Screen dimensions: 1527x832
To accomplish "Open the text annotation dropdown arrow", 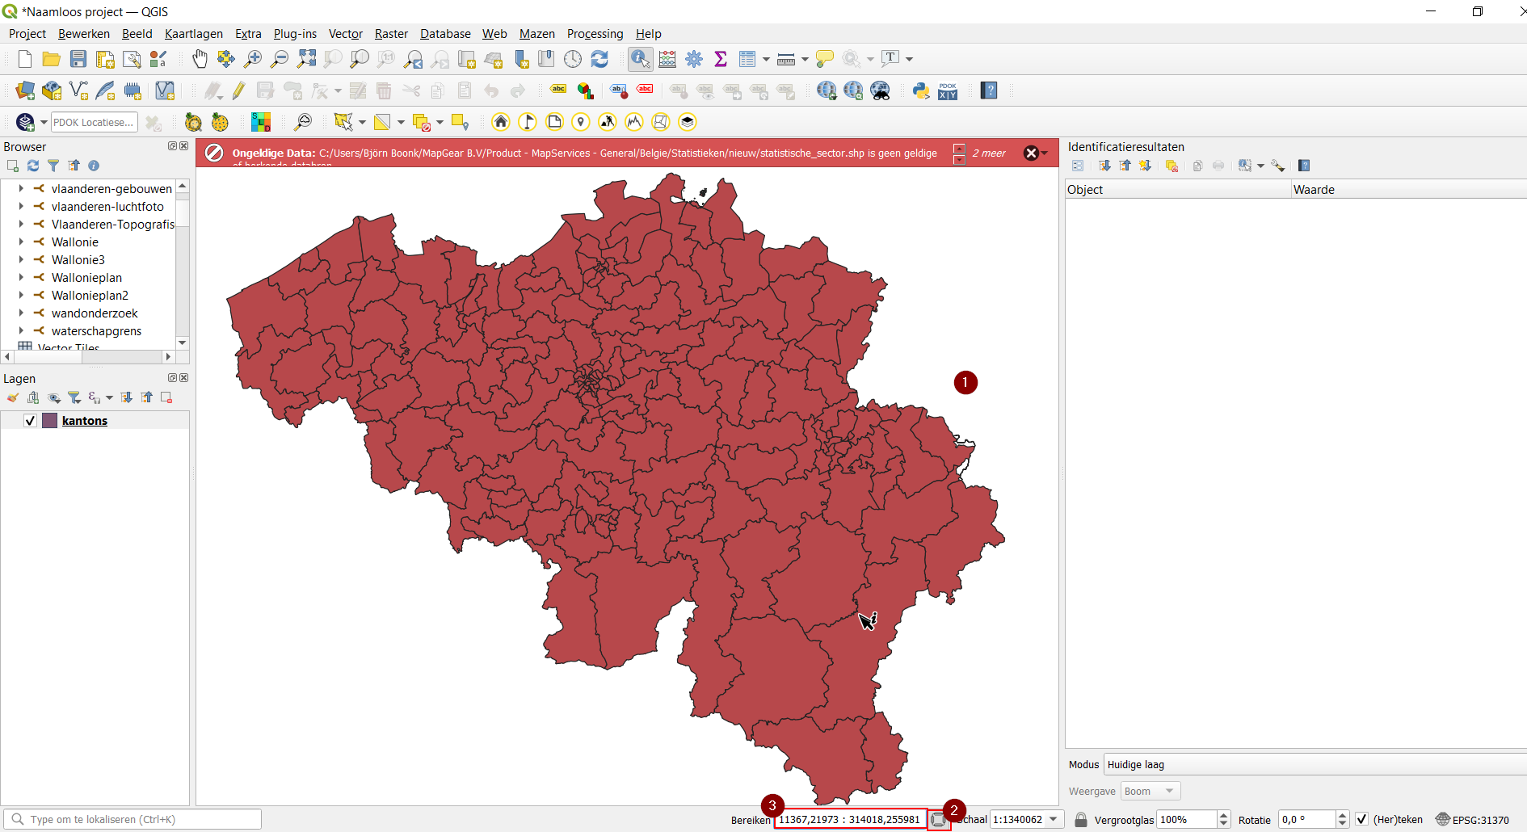I will point(909,59).
